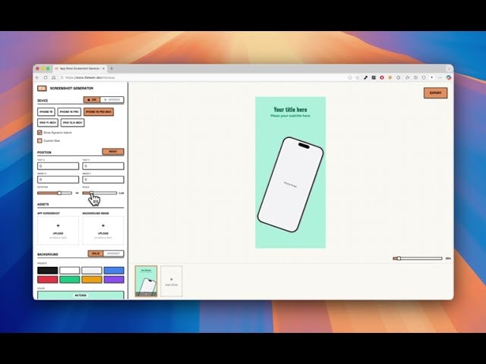The height and width of the screenshot is (364, 486).
Task: Close the App Store Screenshot Generator tab
Action: coord(103,68)
